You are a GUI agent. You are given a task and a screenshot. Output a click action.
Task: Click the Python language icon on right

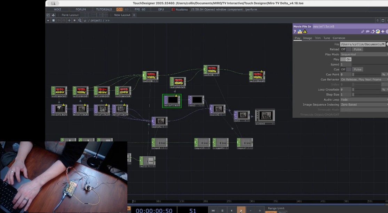click(x=378, y=31)
